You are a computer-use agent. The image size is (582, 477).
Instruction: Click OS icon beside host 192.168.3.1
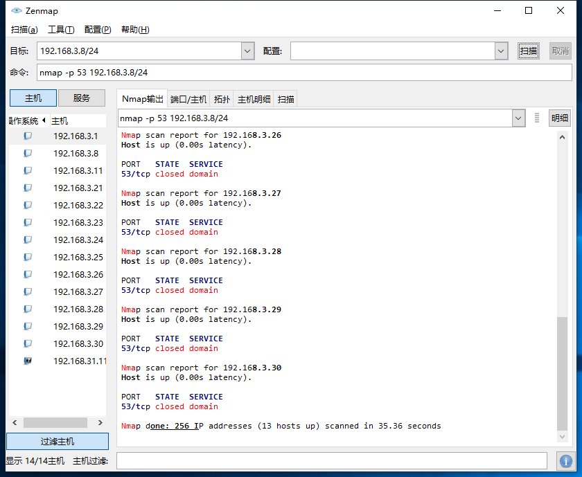[28, 136]
